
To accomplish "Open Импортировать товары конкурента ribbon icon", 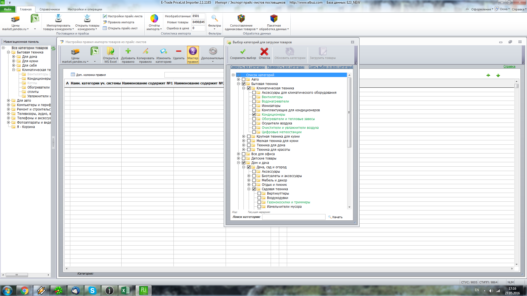I will click(x=58, y=19).
